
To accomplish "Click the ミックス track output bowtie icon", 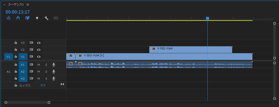I will pyautogui.click(x=62, y=84).
